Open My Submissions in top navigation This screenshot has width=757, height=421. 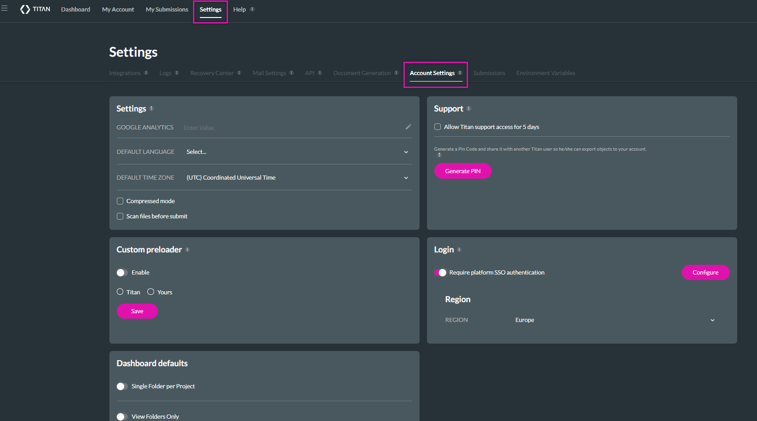[x=167, y=9]
